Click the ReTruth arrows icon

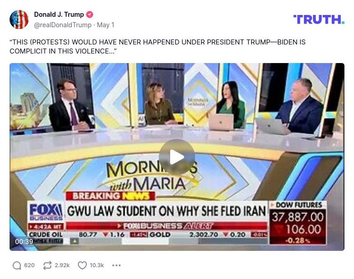pos(47,265)
